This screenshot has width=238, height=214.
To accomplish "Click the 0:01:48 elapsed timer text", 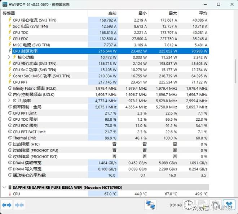I will pos(176,205).
